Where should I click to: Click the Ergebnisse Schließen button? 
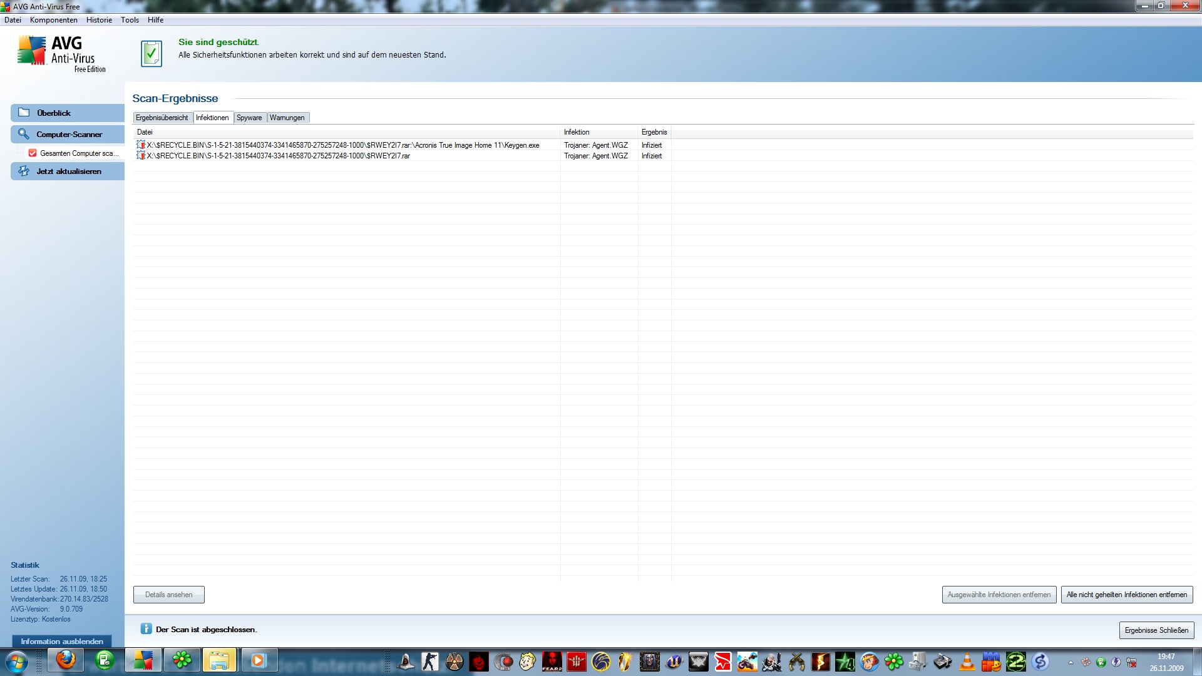pos(1156,630)
